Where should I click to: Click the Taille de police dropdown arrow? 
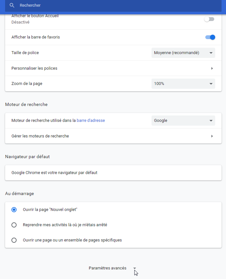211,53
